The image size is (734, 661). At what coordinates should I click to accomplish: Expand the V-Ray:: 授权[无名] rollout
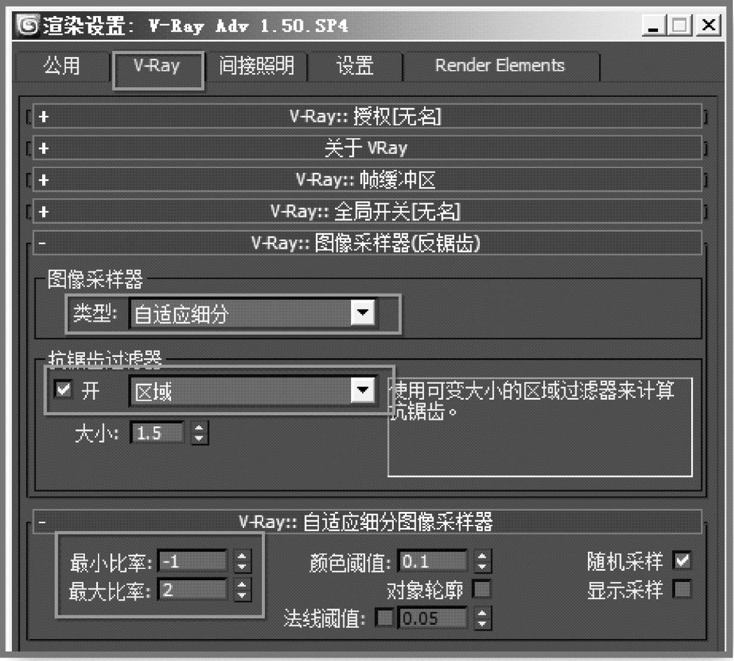[367, 116]
